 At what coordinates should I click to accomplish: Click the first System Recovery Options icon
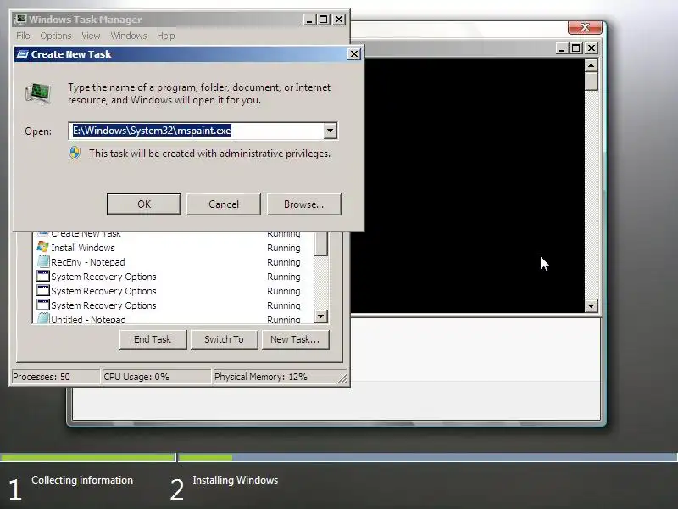pyautogui.click(x=43, y=277)
